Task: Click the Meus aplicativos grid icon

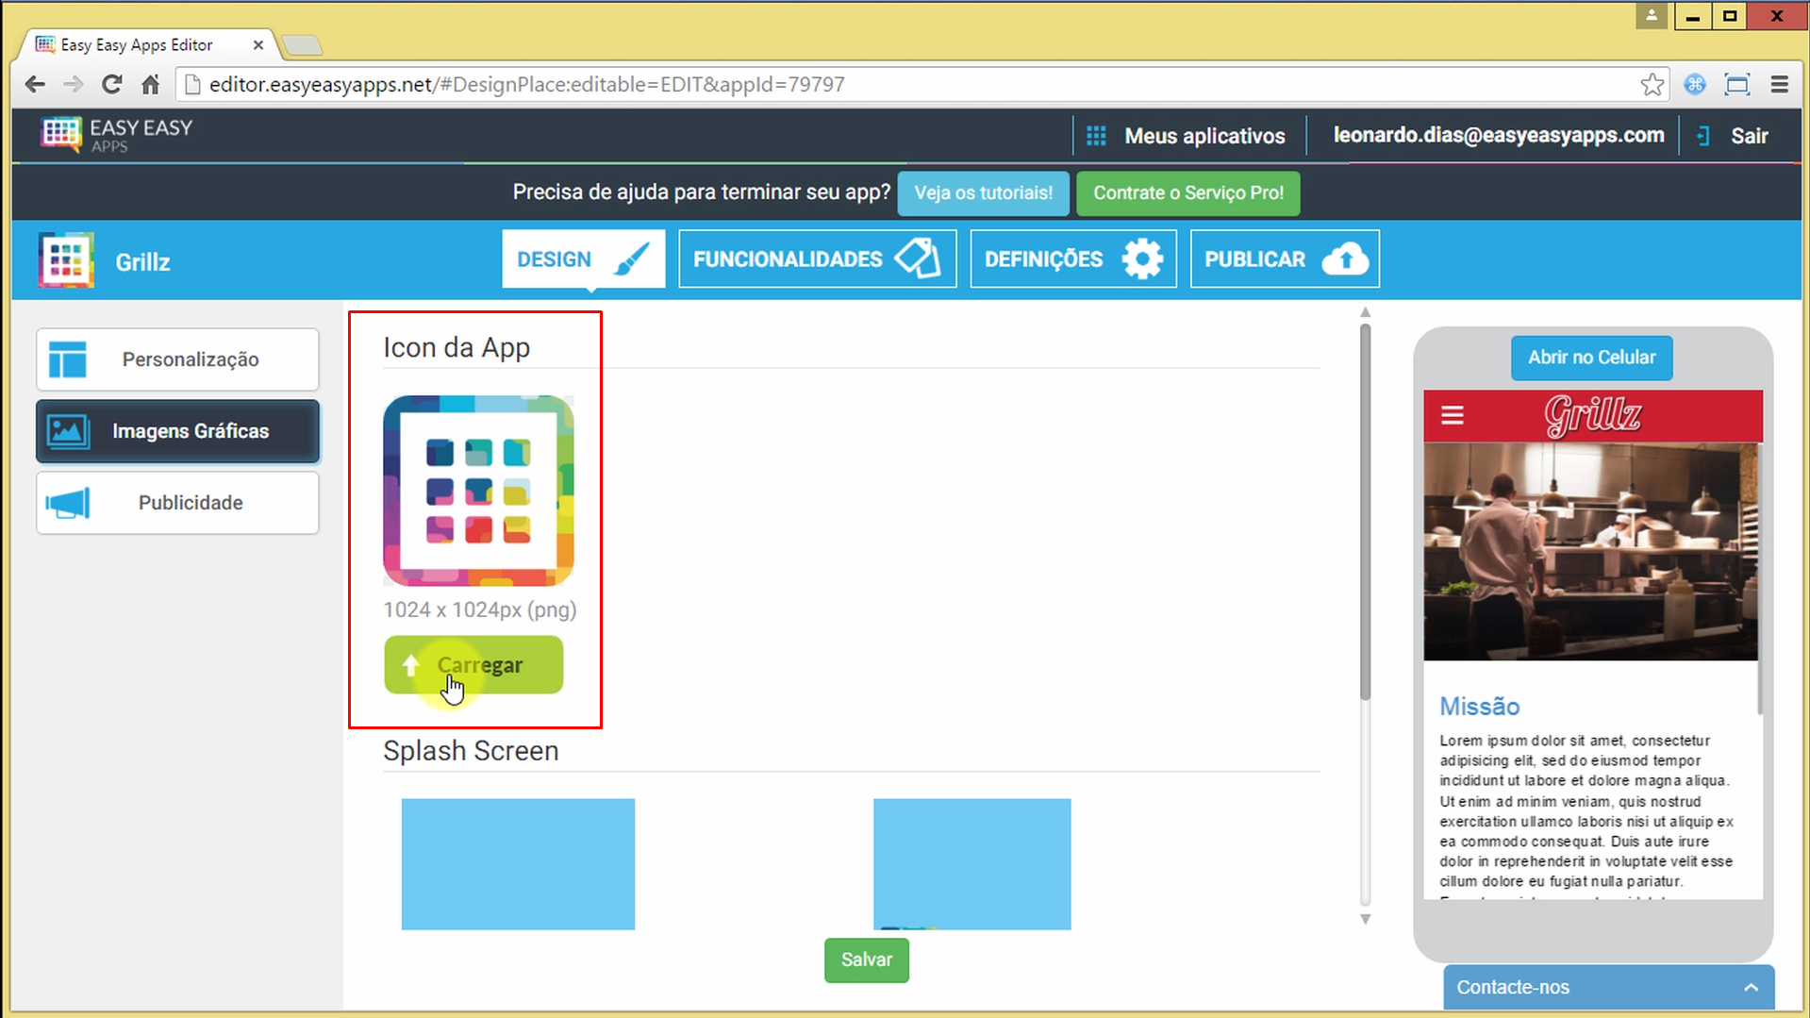Action: (x=1095, y=135)
